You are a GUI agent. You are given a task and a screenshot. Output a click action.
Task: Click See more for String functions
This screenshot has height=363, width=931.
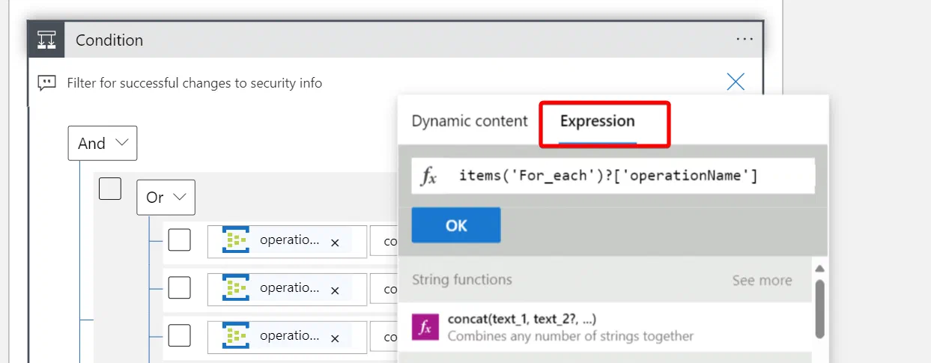762,281
